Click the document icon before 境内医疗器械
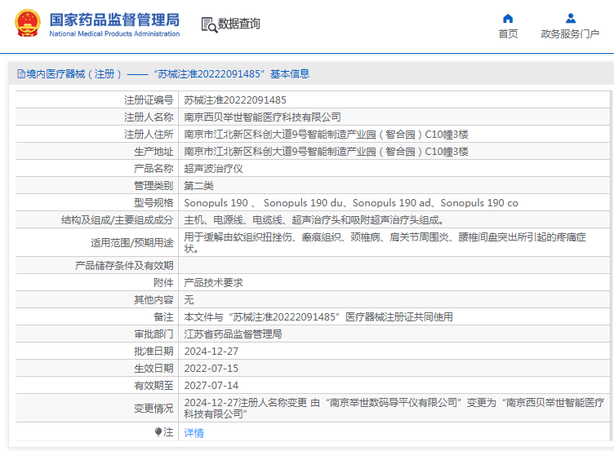Screen dimensions: 614x451 coord(21,73)
